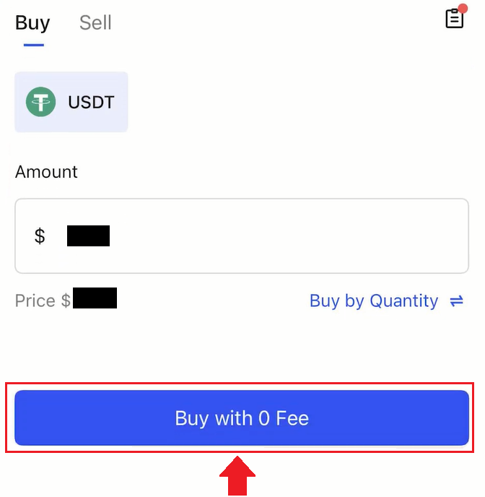Screen dimensions: 485x497
Task: Switch to the Sell tab
Action: [95, 23]
